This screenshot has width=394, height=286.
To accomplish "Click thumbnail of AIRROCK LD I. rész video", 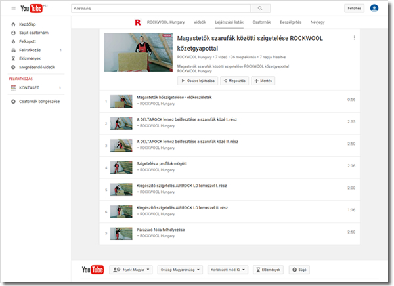I will click(121, 190).
